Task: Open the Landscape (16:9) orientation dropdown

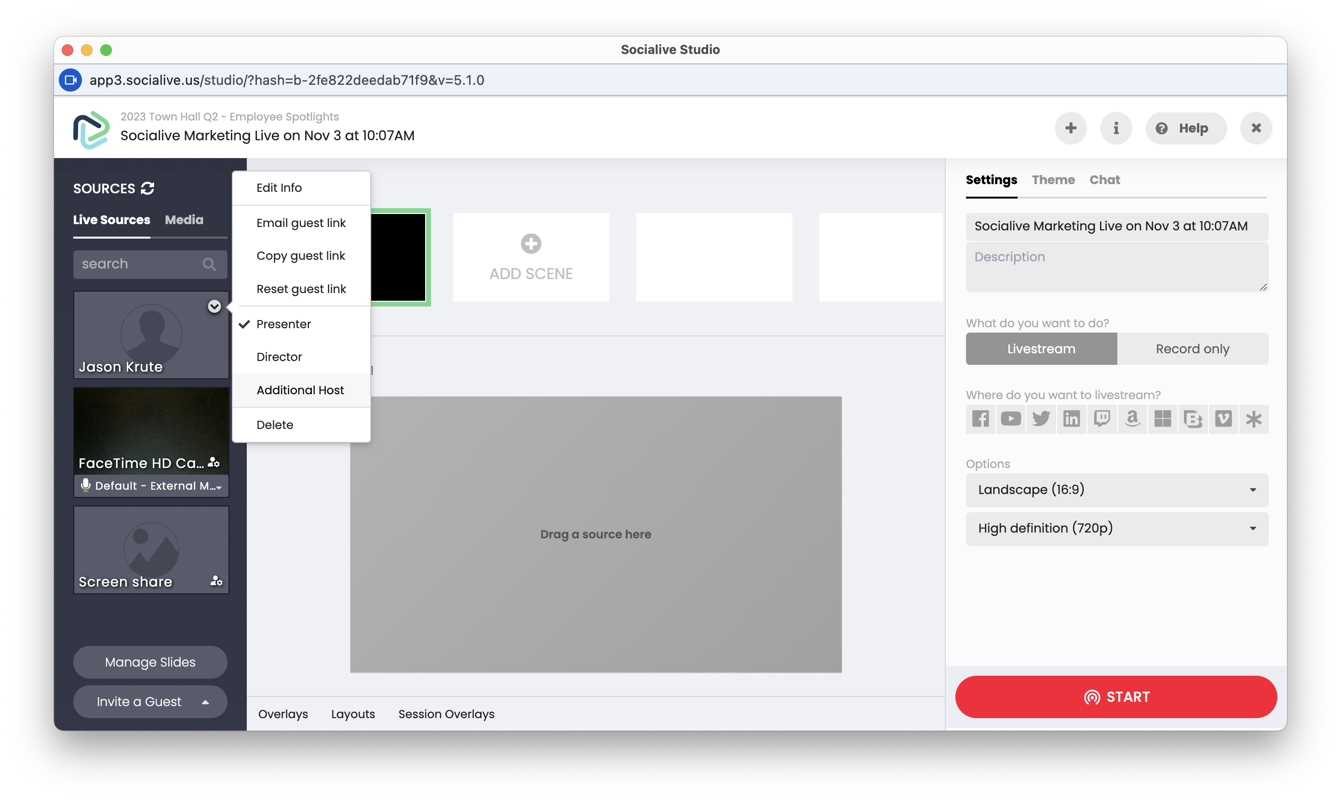Action: 1116,490
